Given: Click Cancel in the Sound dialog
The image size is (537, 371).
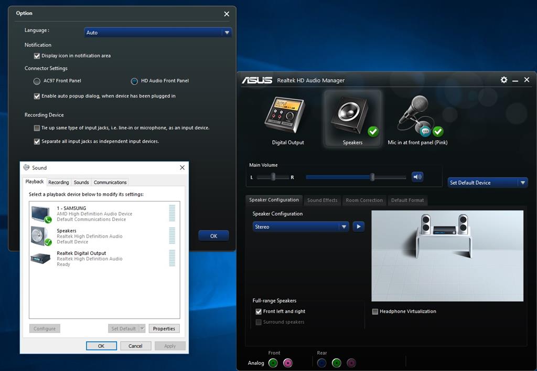Looking at the screenshot, I should [135, 346].
